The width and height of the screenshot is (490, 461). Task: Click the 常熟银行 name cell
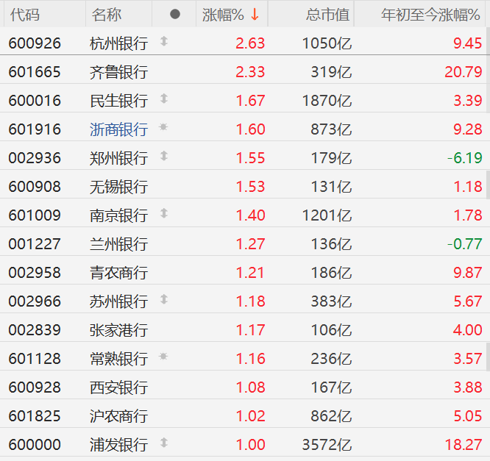(x=118, y=359)
